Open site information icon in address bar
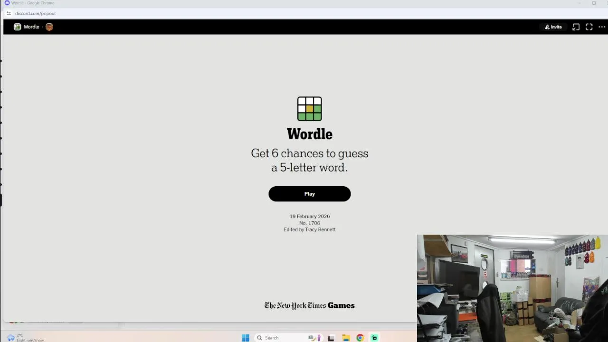This screenshot has height=342, width=608. point(9,13)
